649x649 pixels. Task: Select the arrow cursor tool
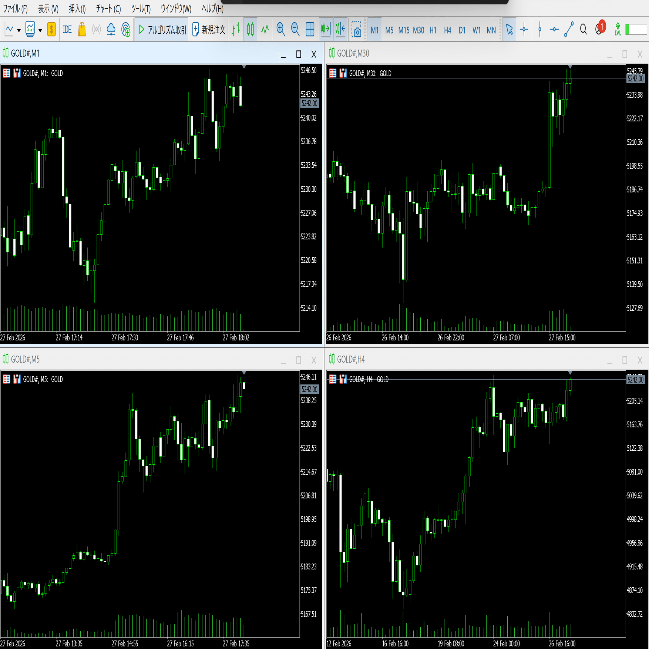point(510,29)
